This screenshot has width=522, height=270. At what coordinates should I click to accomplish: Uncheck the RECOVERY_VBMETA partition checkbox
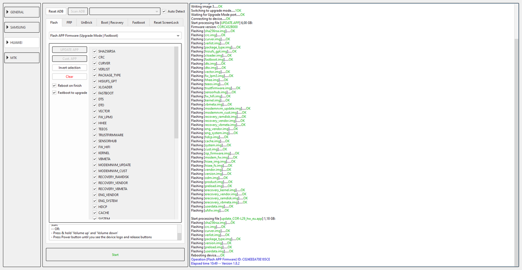tap(95, 189)
